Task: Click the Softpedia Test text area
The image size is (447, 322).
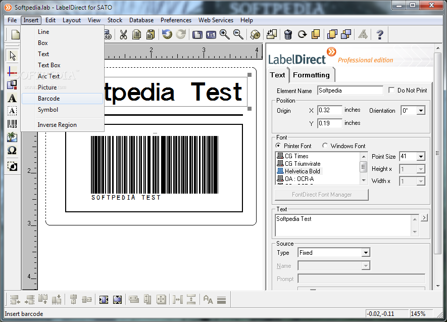Action: (x=343, y=225)
